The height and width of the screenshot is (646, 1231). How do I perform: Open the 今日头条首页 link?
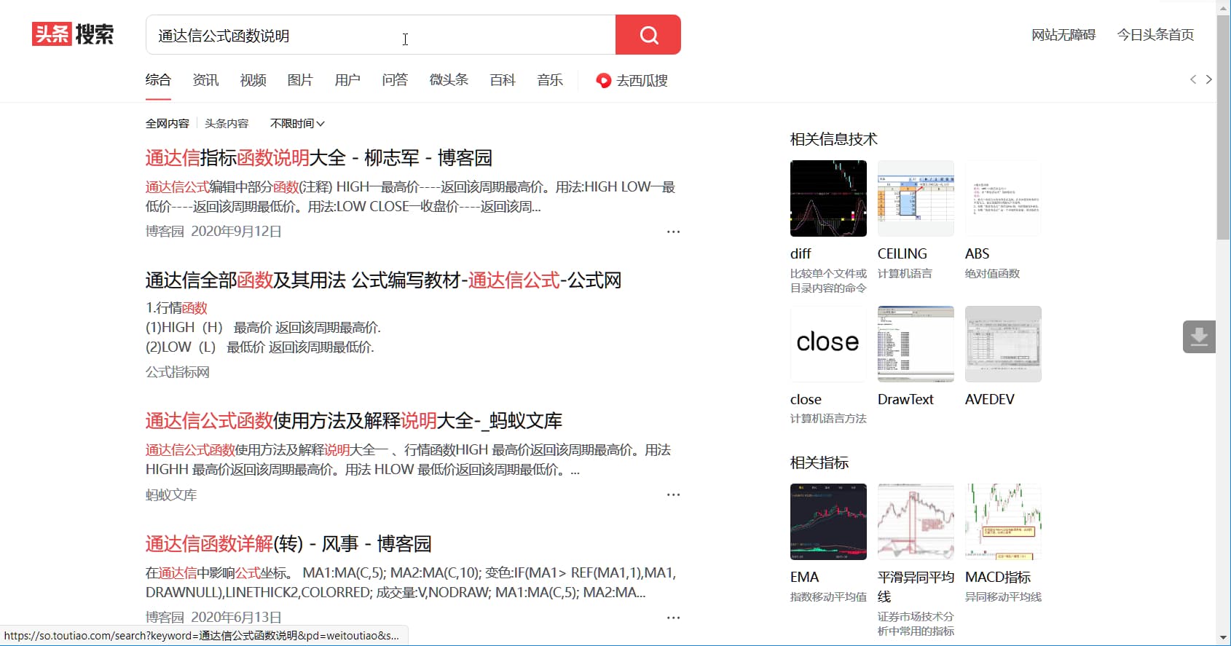point(1155,35)
